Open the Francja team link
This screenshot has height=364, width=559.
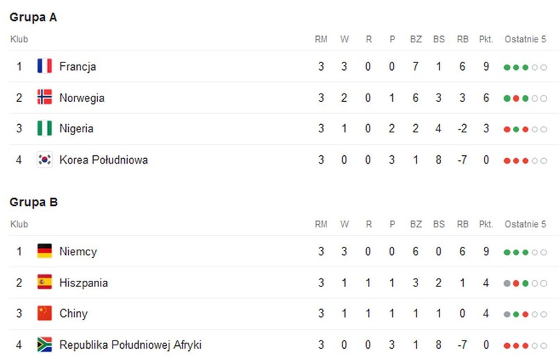pos(77,67)
